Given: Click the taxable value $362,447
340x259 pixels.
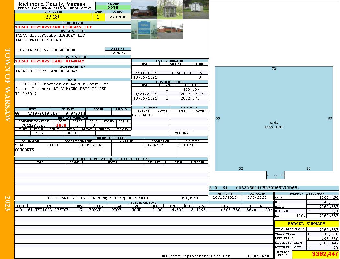Looking at the screenshot, I should (315, 254).
